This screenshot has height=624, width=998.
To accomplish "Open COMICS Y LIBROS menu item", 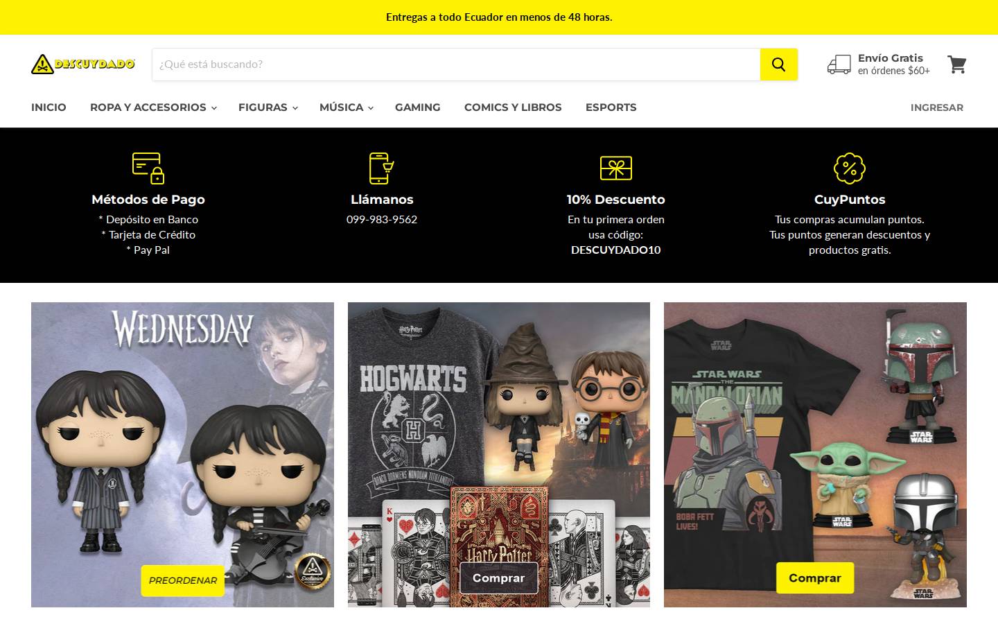I will (513, 107).
